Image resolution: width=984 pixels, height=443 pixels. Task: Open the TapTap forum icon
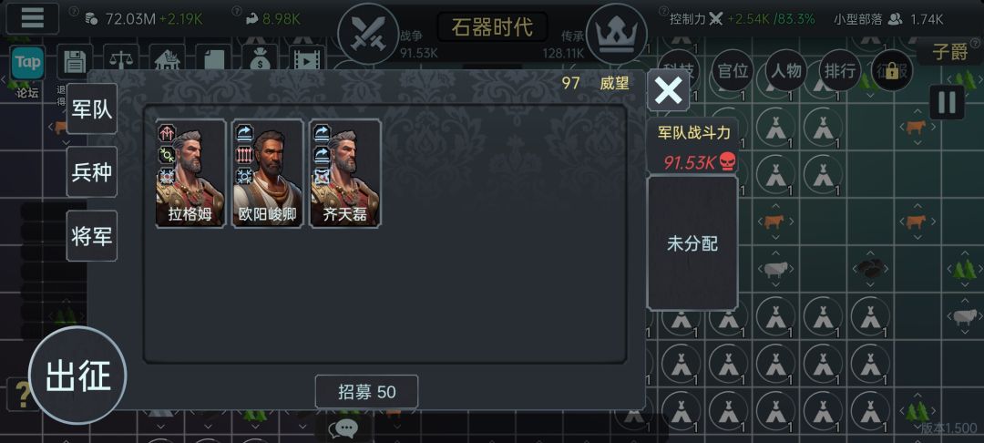click(x=27, y=63)
